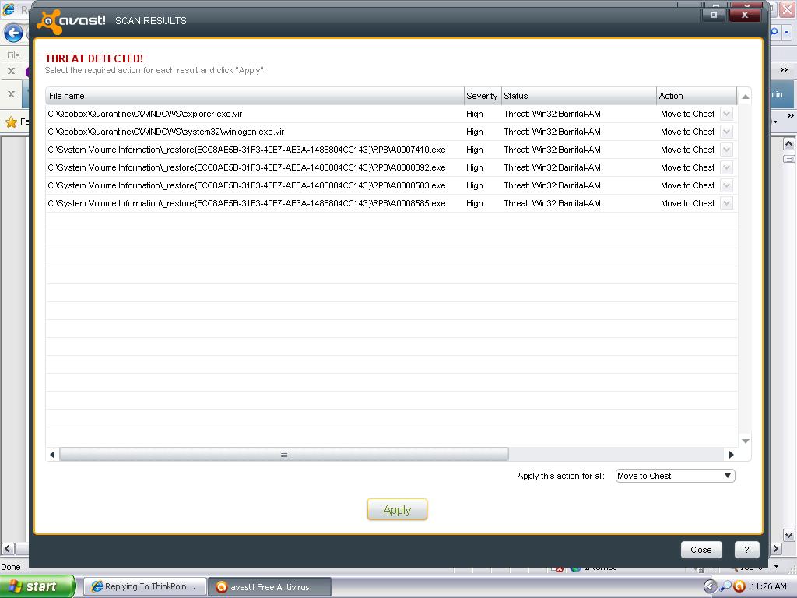Select the A0008392.exe file row
The height and width of the screenshot is (598, 797).
(391, 167)
